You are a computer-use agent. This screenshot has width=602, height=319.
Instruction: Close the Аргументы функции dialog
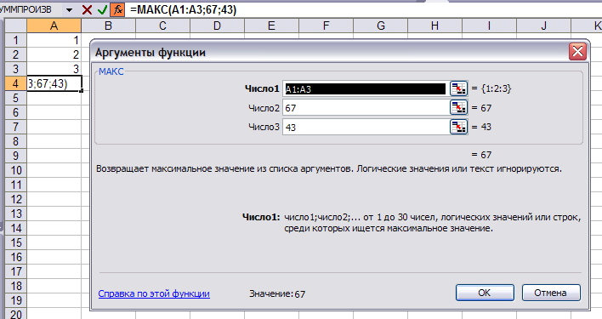[577, 51]
